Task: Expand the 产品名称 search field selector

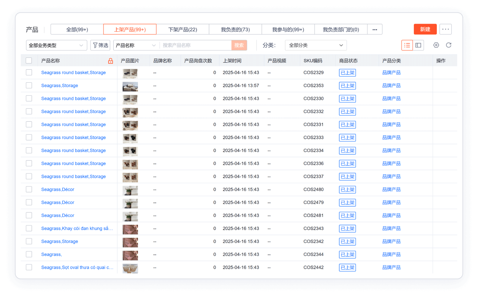Action: 136,45
